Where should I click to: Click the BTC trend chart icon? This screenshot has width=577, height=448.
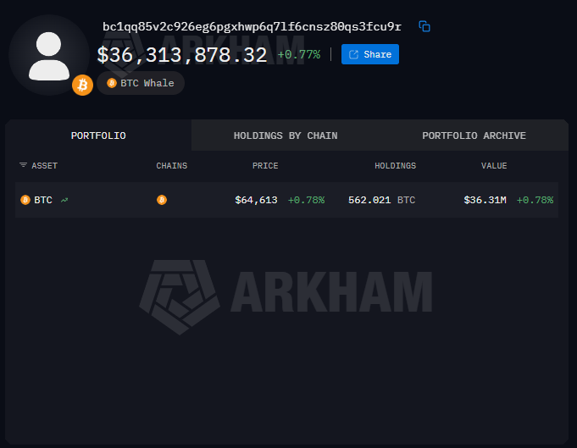click(x=64, y=200)
